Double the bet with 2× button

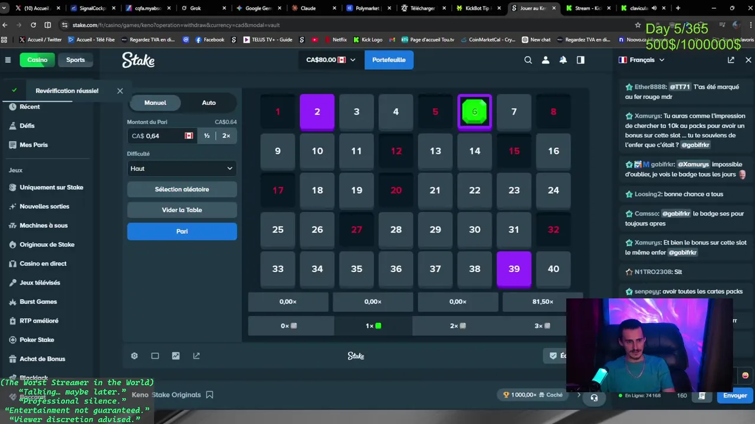(x=226, y=135)
